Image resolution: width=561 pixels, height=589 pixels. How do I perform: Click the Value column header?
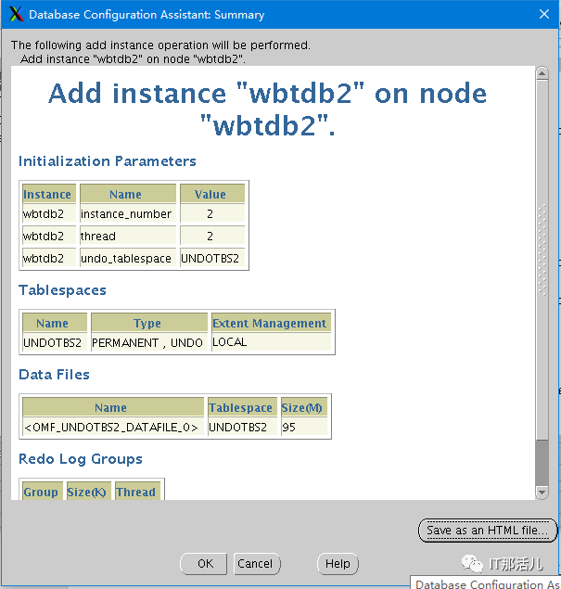212,194
